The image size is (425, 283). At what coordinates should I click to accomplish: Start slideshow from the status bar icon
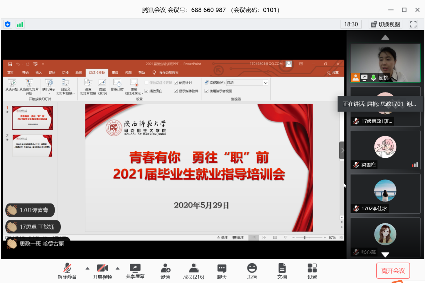tap(285, 237)
